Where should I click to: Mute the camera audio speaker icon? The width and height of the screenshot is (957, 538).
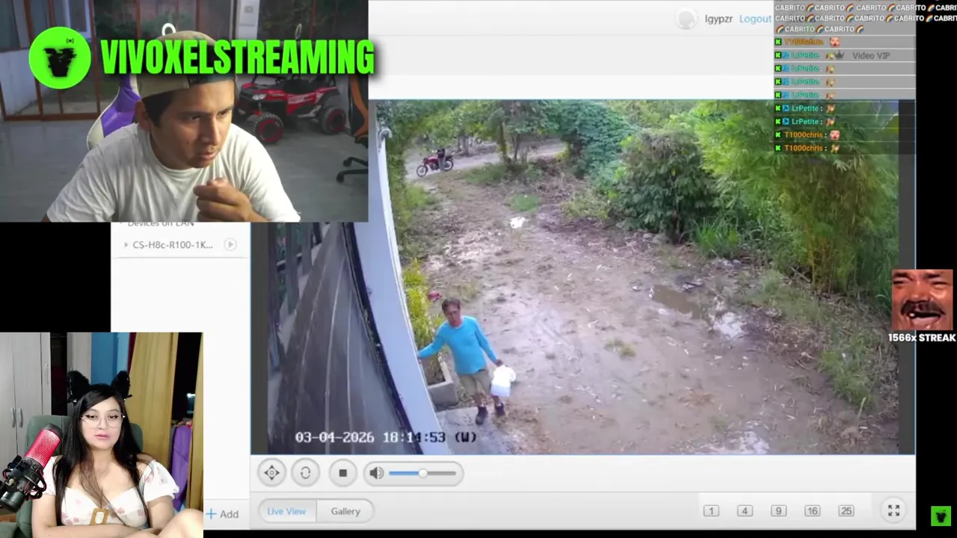pyautogui.click(x=376, y=472)
